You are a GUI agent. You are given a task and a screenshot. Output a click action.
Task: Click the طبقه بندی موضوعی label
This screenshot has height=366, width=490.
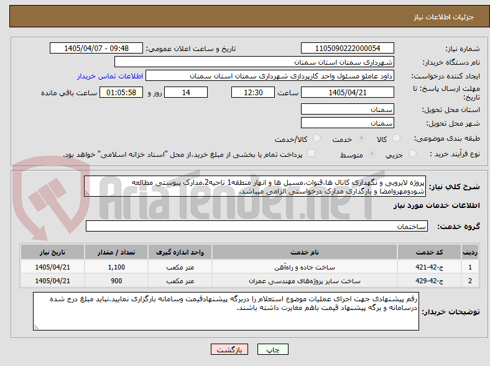tap(447, 138)
